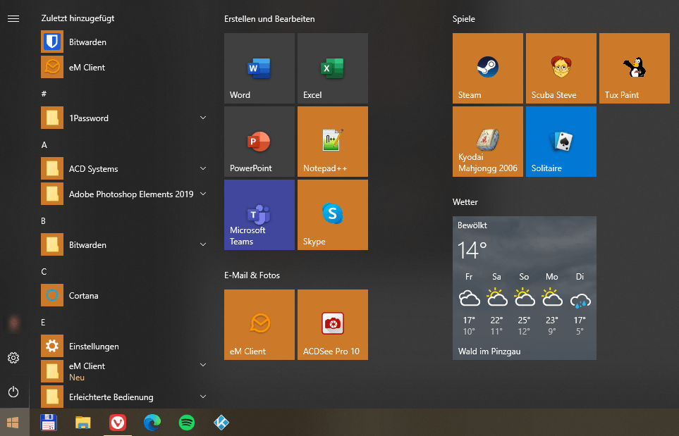This screenshot has height=436, width=679.
Task: Open eM Client tile under E-Mail & Fotos
Action: pos(259,325)
